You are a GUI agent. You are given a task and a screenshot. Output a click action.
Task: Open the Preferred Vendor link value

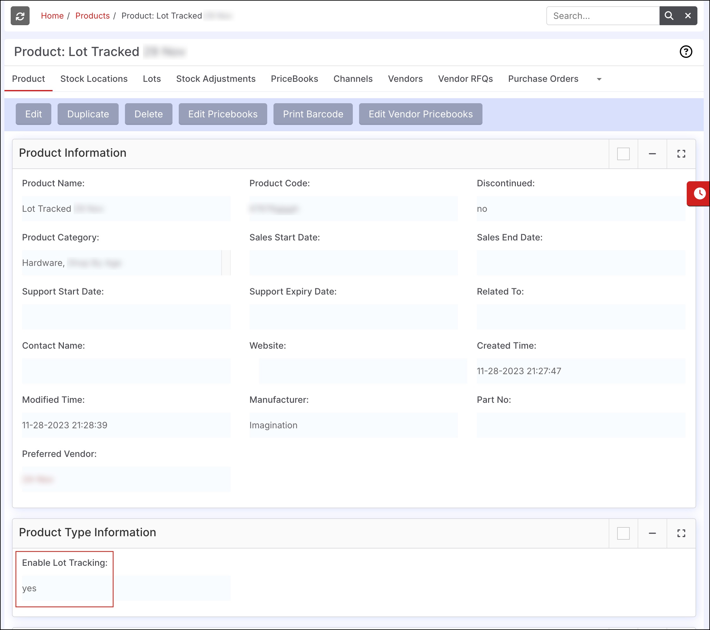[x=37, y=479]
